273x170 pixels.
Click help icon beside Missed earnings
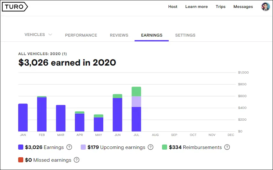coord(77,160)
